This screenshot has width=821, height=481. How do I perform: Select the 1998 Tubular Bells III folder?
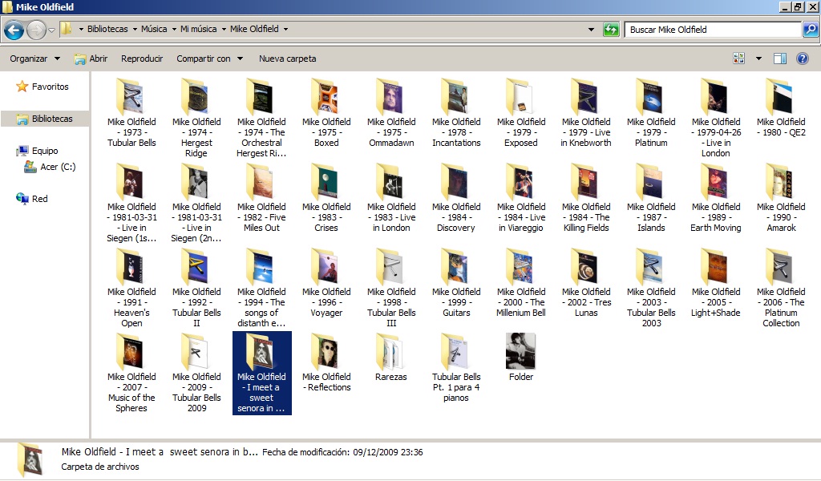pos(391,288)
